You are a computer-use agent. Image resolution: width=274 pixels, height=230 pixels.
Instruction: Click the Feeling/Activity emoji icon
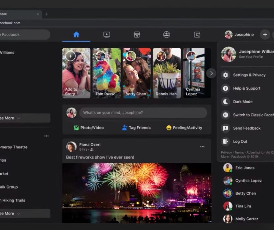169,128
